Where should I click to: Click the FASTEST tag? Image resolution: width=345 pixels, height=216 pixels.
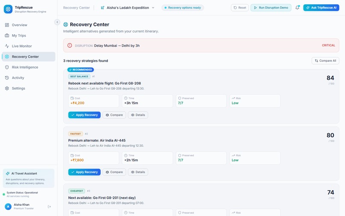point(75,134)
